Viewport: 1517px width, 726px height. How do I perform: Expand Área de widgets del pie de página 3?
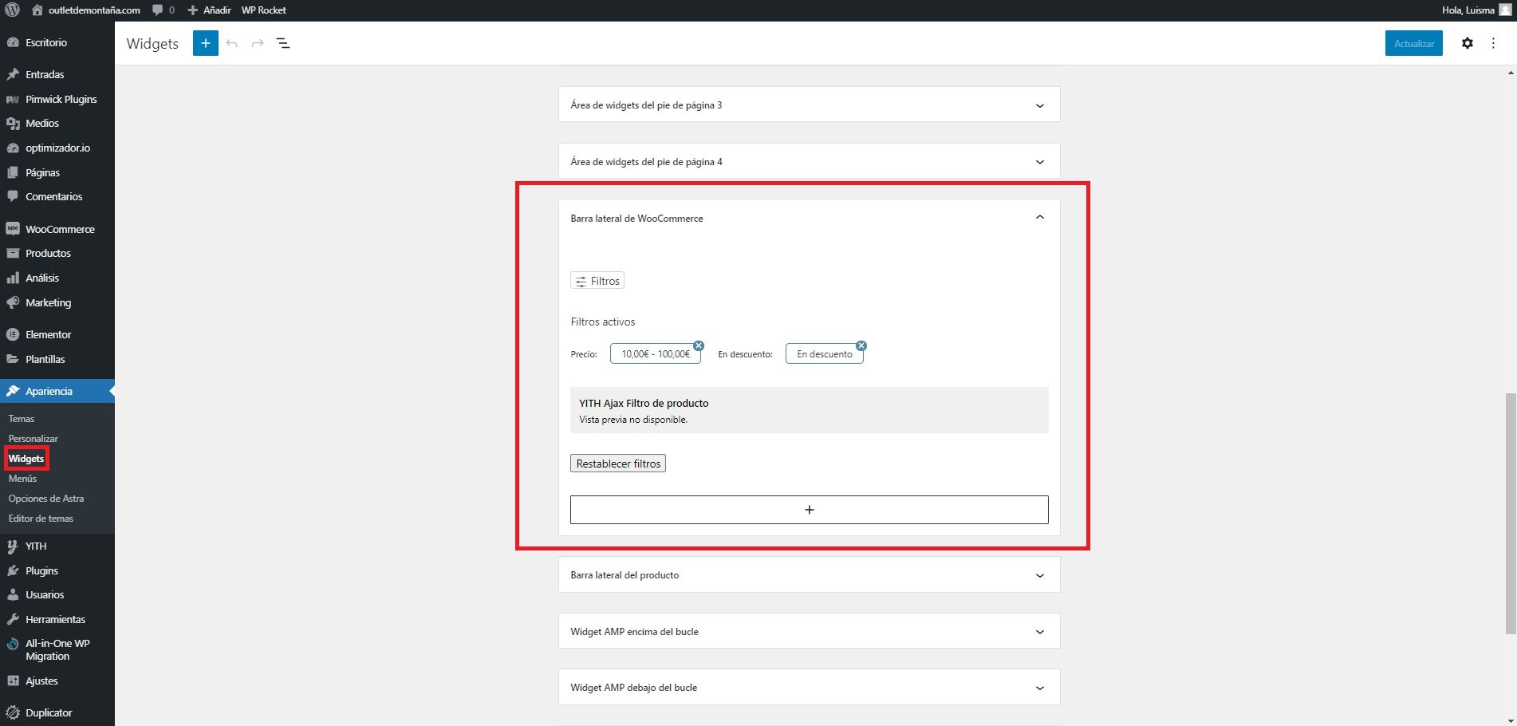pos(809,105)
